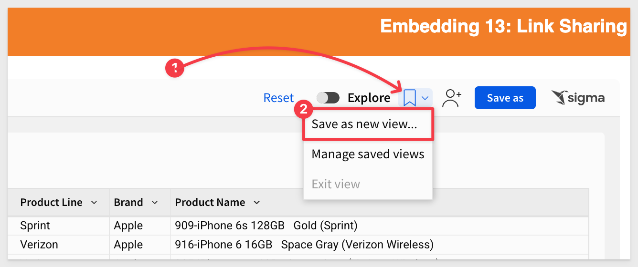
Task: Click the disabled Exit view entry
Action: click(x=368, y=184)
